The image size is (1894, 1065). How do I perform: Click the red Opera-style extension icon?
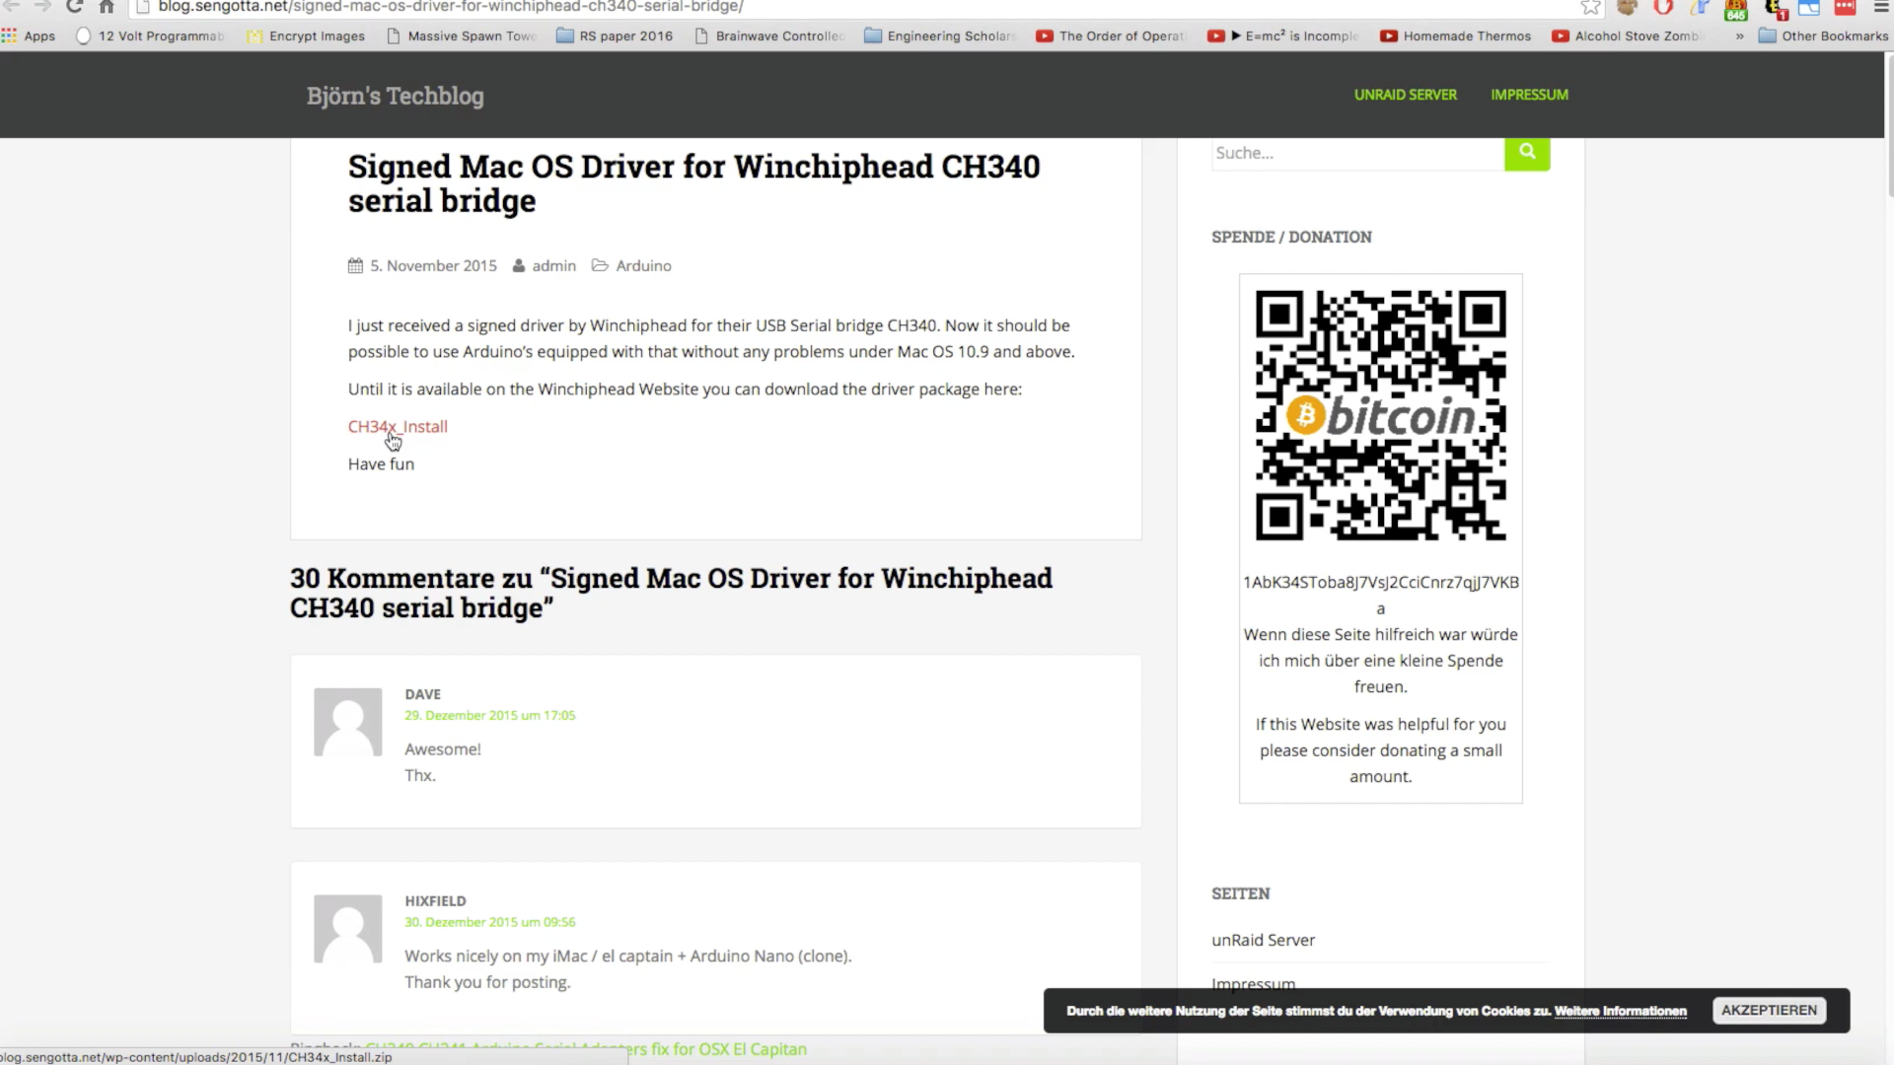1663,8
